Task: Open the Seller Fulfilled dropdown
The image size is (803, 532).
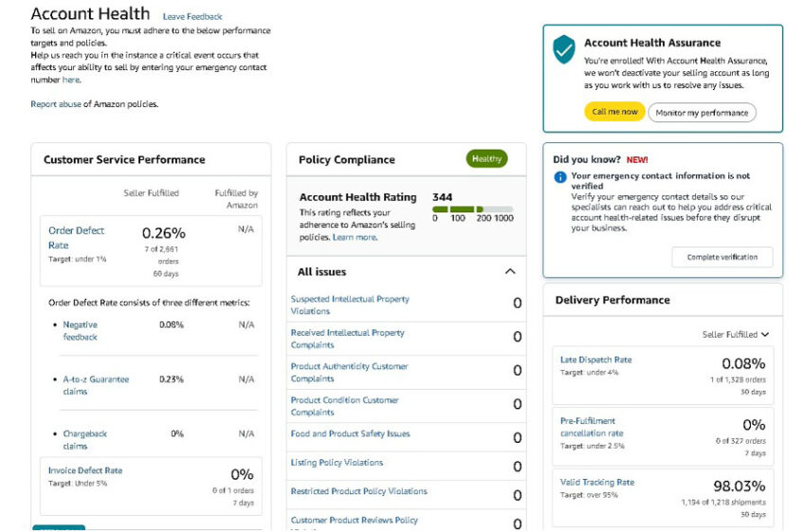Action: click(x=736, y=335)
